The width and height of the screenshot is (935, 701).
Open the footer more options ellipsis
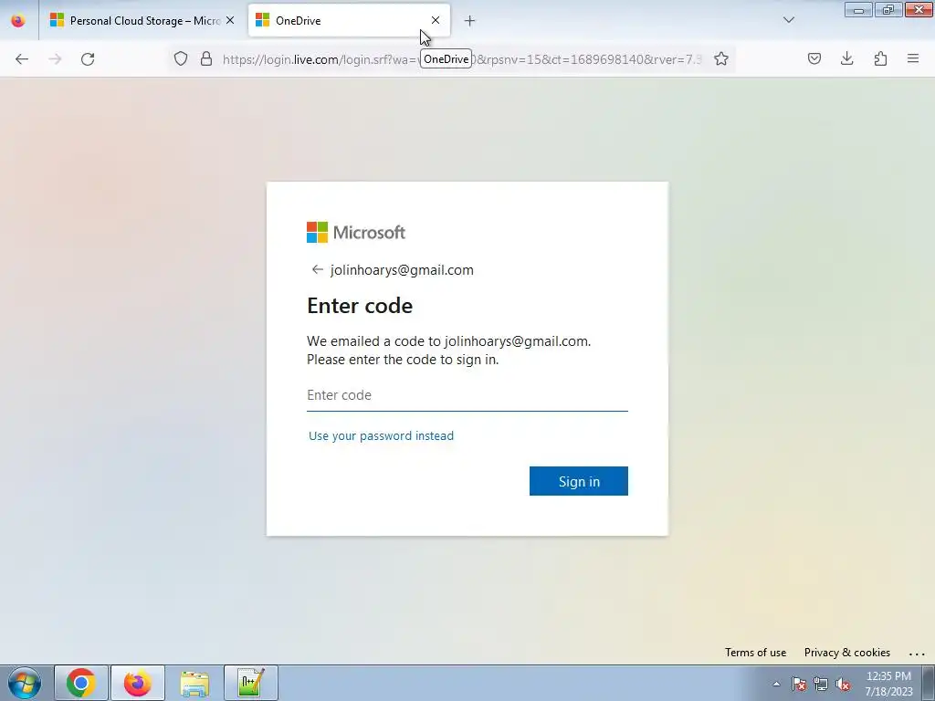click(x=917, y=654)
